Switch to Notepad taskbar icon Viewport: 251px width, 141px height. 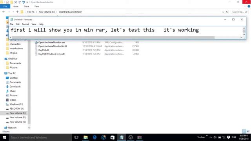(122, 137)
